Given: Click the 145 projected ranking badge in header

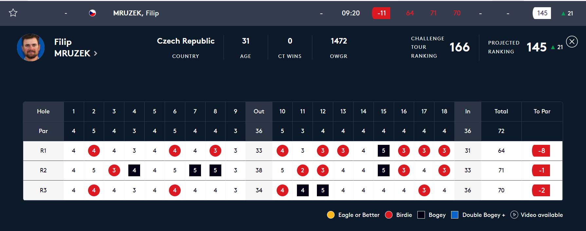Looking at the screenshot, I should pyautogui.click(x=542, y=13).
